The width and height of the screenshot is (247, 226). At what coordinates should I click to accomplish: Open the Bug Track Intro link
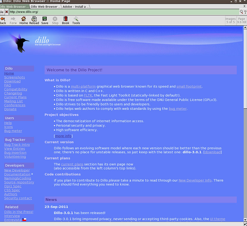click(x=17, y=145)
